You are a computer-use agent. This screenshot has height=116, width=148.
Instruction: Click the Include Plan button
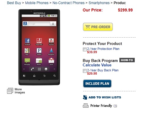pyautogui.click(x=97, y=83)
